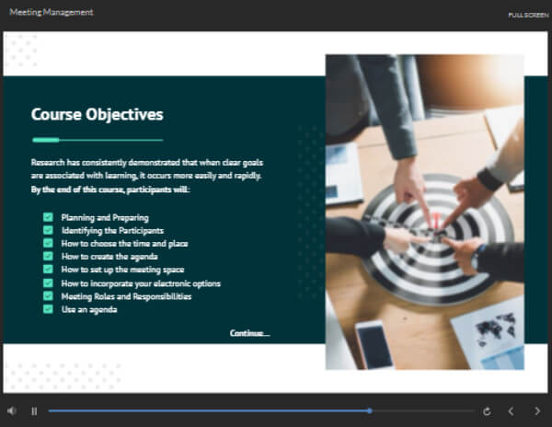Advance to the next slide arrow

(537, 411)
